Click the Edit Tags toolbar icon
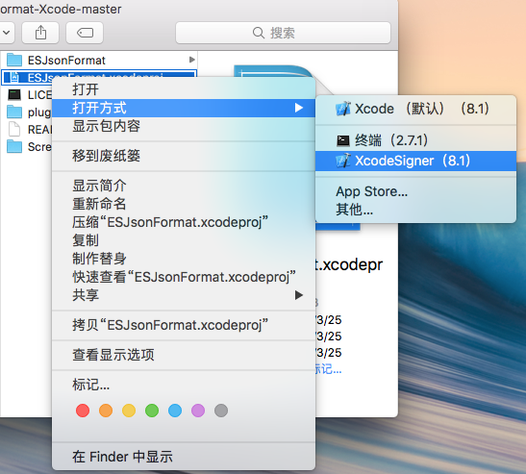The width and height of the screenshot is (526, 474). point(85,33)
